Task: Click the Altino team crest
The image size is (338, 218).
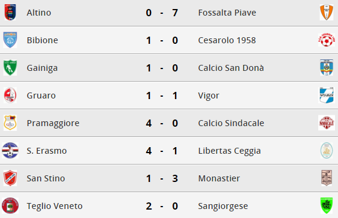Action: tap(10, 13)
